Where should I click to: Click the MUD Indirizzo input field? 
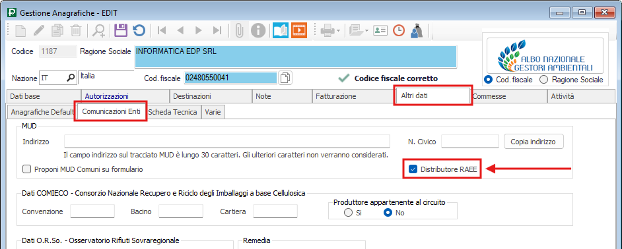point(227,142)
